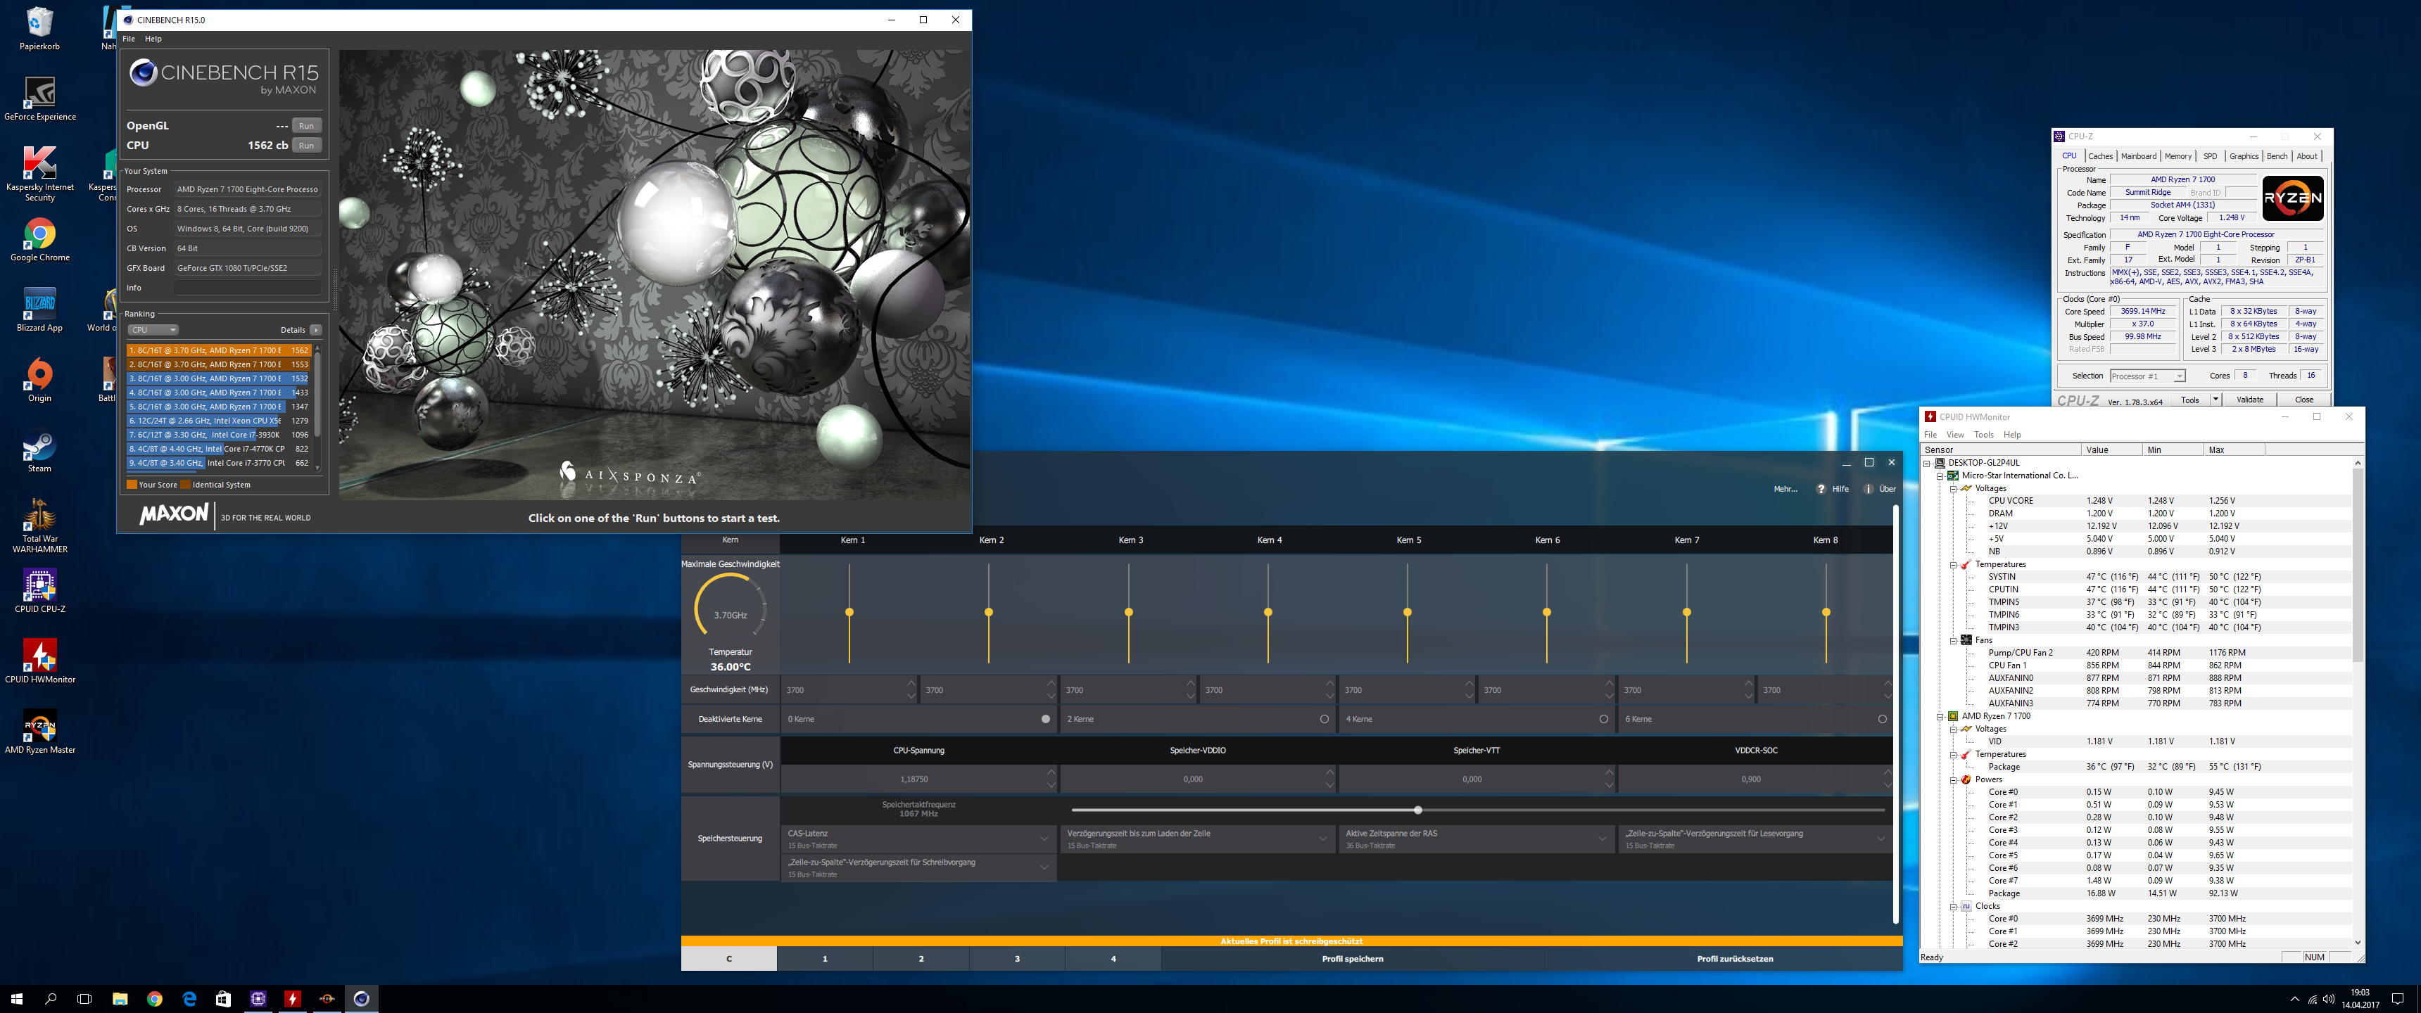The width and height of the screenshot is (2421, 1013).
Task: Open the Google Chrome desktop shortcut
Action: pyautogui.click(x=39, y=240)
